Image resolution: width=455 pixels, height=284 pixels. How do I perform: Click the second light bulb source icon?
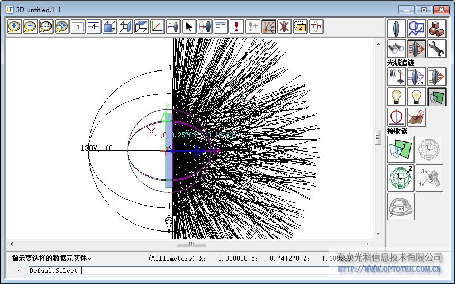click(417, 97)
